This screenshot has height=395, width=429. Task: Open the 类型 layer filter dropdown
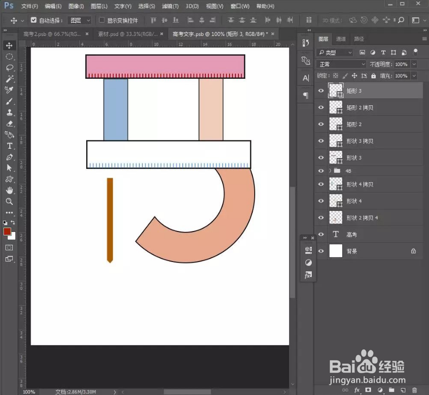point(335,52)
